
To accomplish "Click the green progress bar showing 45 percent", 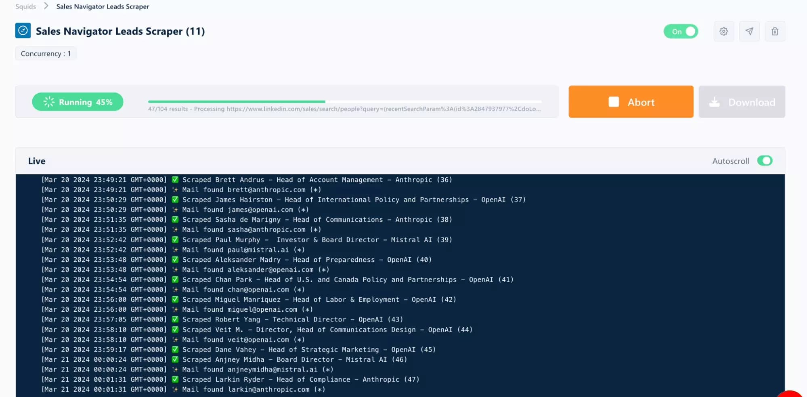I will click(236, 102).
